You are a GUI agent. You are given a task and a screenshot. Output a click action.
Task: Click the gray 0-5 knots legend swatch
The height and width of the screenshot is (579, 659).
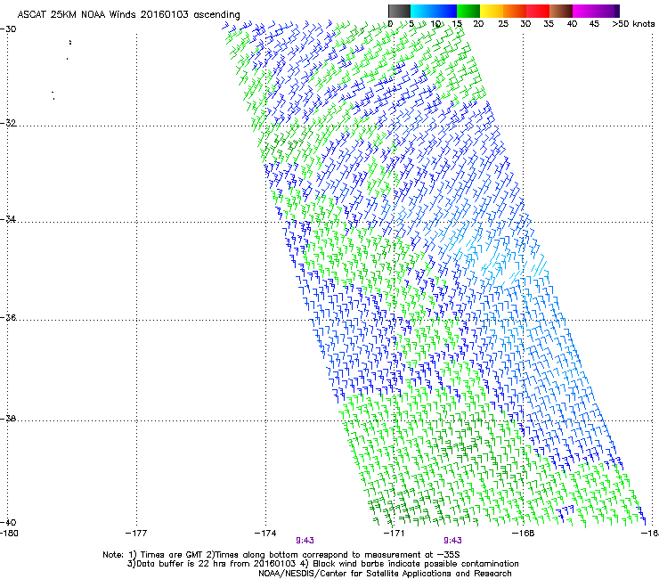click(x=399, y=11)
